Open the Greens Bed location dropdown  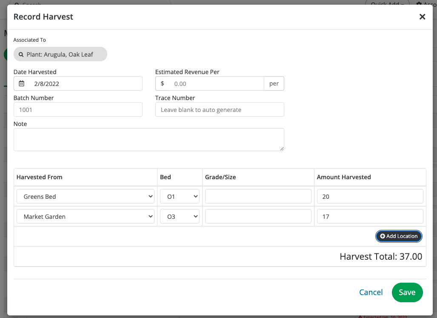[86, 197]
